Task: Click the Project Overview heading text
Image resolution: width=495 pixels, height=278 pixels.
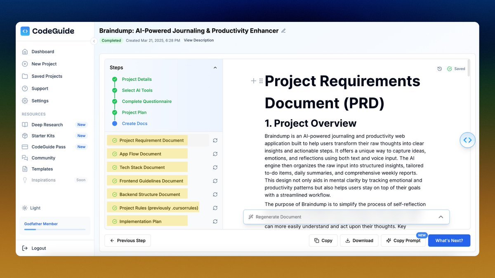Action: coord(310,124)
